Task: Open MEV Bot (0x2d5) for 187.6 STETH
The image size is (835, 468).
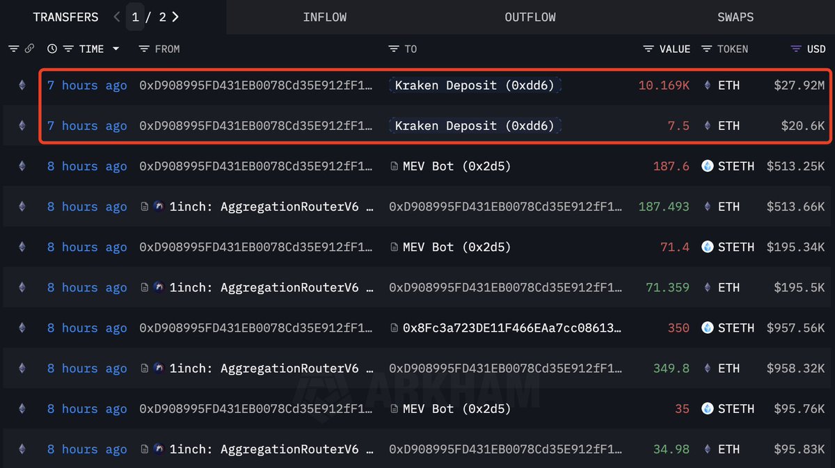Action: (456, 166)
